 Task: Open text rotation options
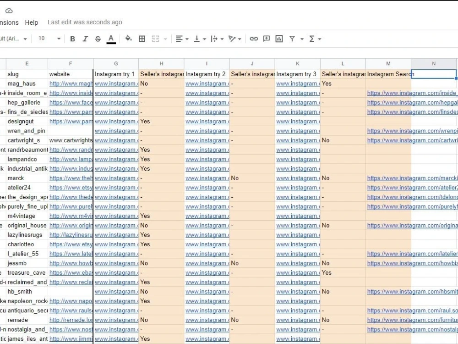tap(232, 39)
